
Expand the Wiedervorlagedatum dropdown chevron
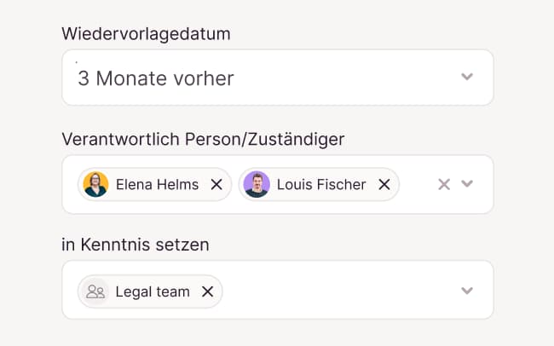click(x=466, y=77)
